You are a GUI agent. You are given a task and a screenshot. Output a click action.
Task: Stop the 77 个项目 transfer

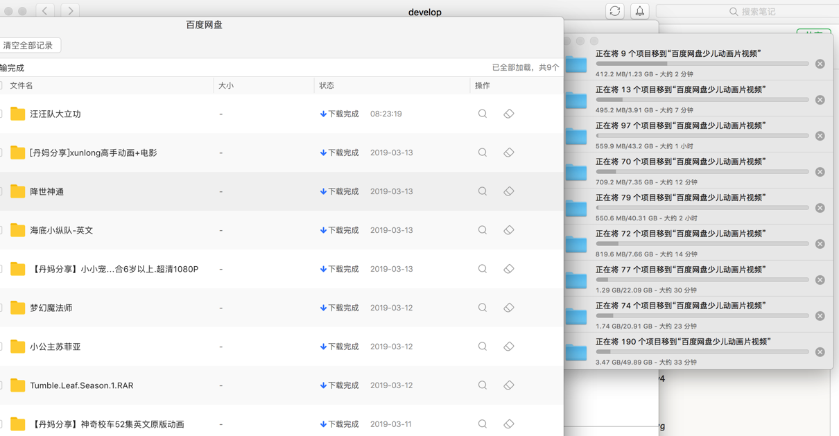820,280
